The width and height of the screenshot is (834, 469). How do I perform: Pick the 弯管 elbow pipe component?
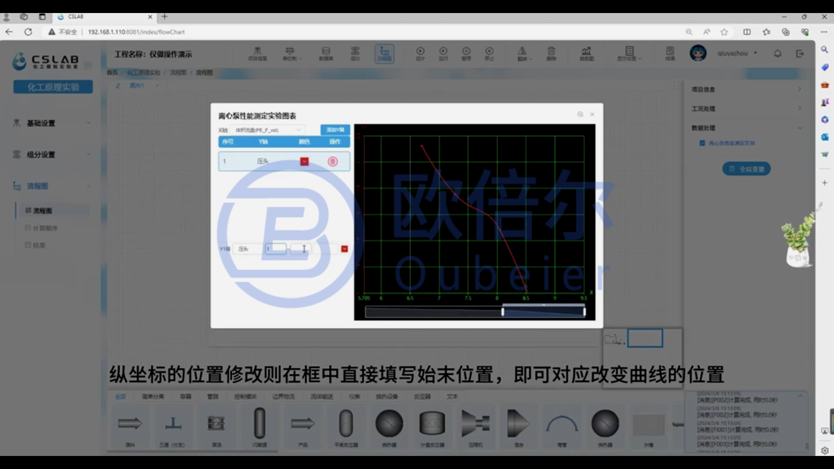coord(562,427)
